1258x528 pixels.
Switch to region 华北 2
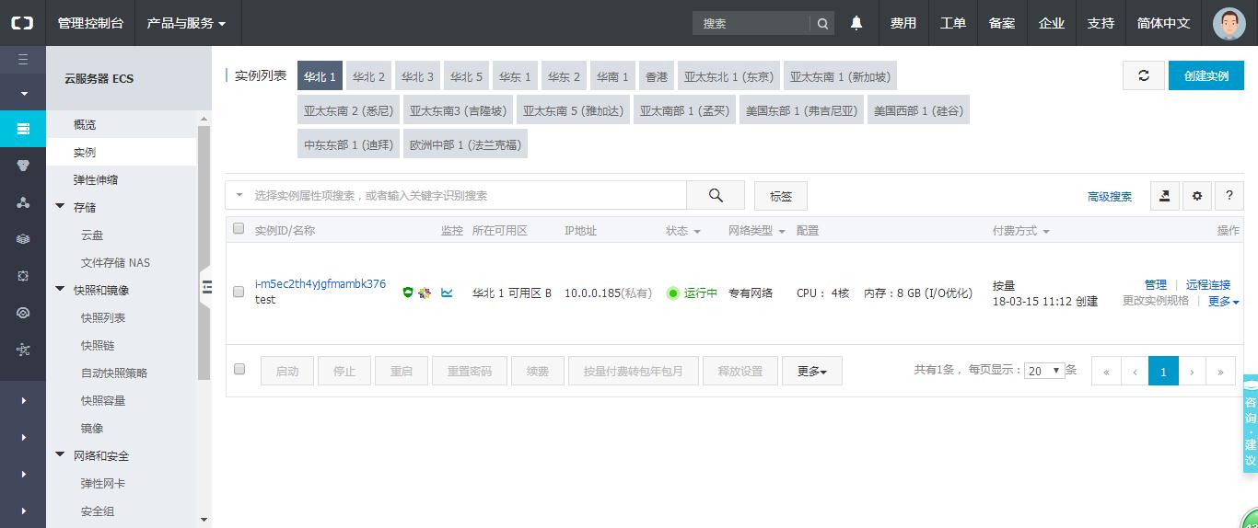click(369, 76)
